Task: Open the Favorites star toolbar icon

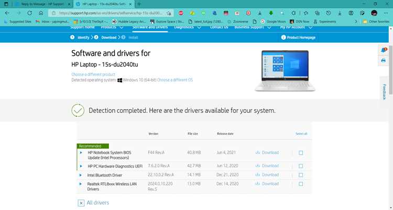Action: click(x=306, y=13)
